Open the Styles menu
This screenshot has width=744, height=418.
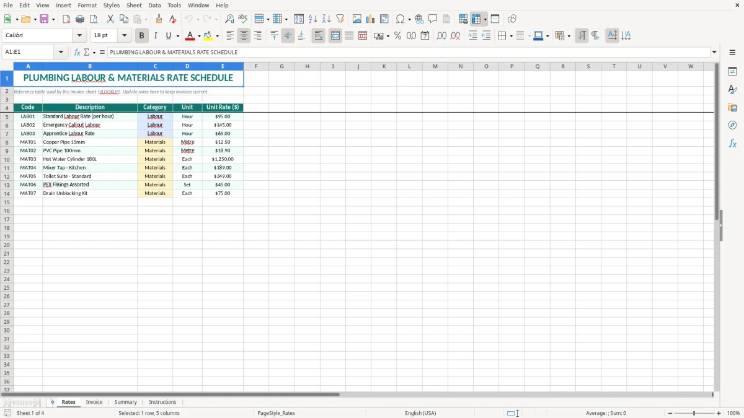[112, 5]
